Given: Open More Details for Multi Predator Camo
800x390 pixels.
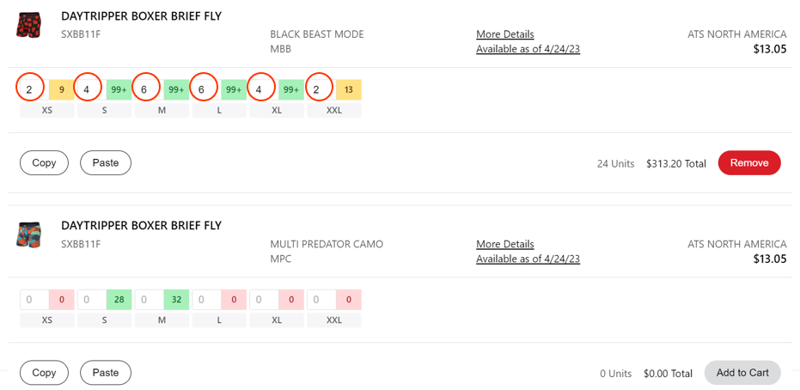Looking at the screenshot, I should click(505, 244).
